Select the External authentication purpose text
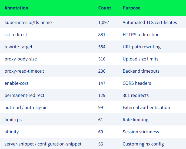The width and height of the screenshot is (186, 149). [x=146, y=107]
